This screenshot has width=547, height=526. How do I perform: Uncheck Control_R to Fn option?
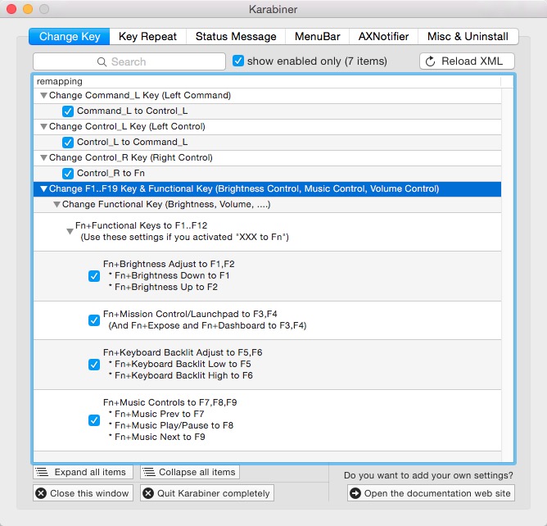click(68, 173)
